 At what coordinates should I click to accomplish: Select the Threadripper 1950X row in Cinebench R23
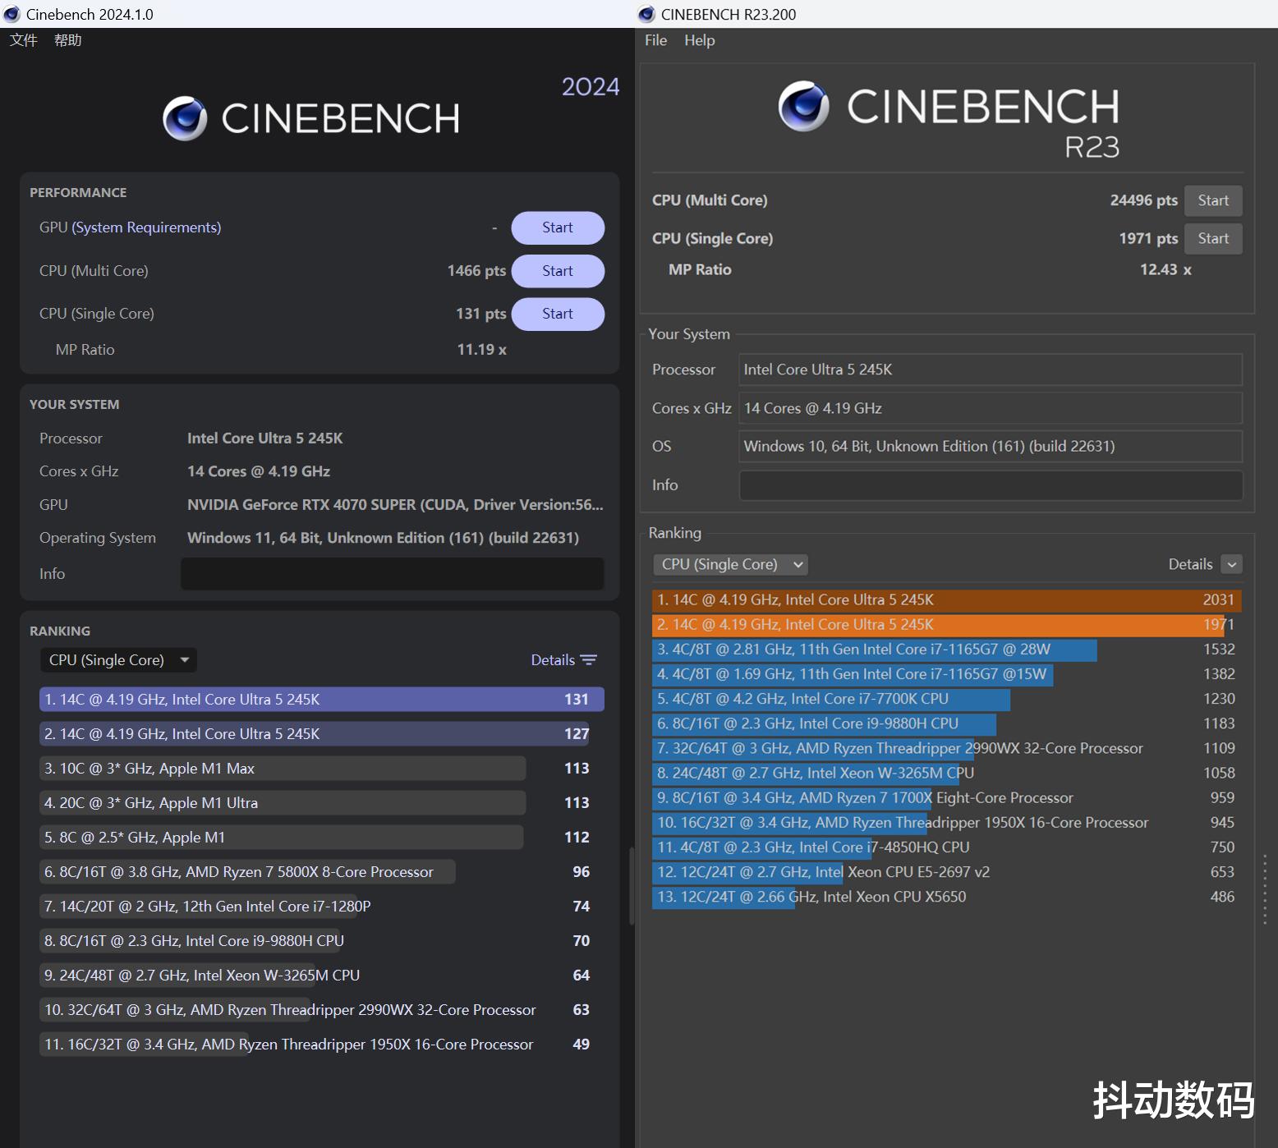tap(947, 822)
